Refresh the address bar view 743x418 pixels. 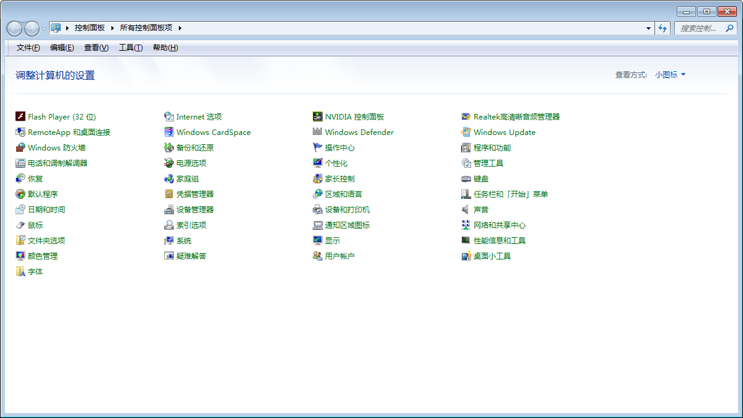[x=663, y=28]
